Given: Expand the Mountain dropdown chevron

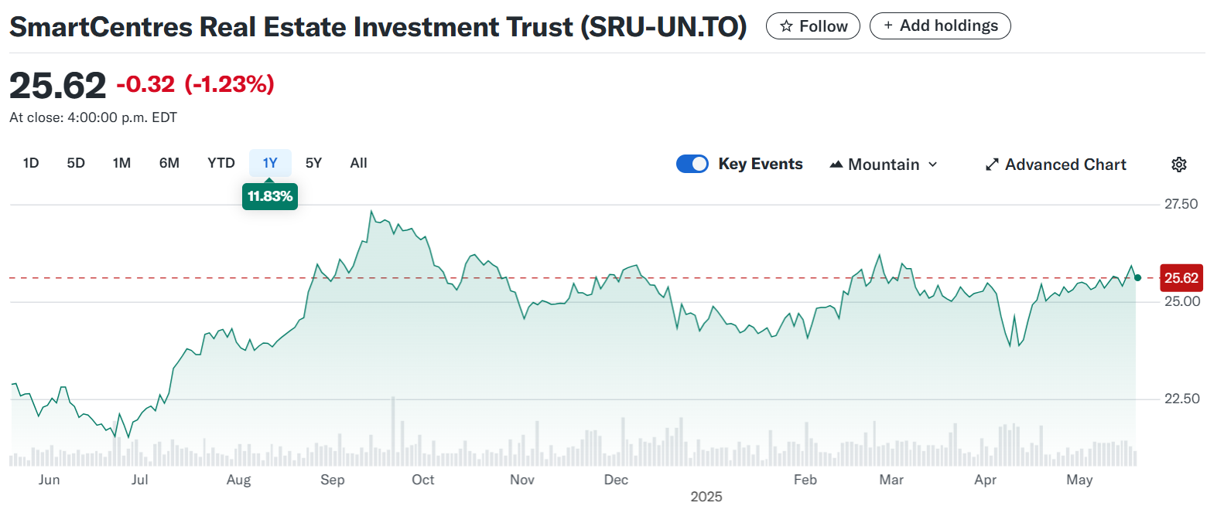Looking at the screenshot, I should pyautogui.click(x=933, y=165).
